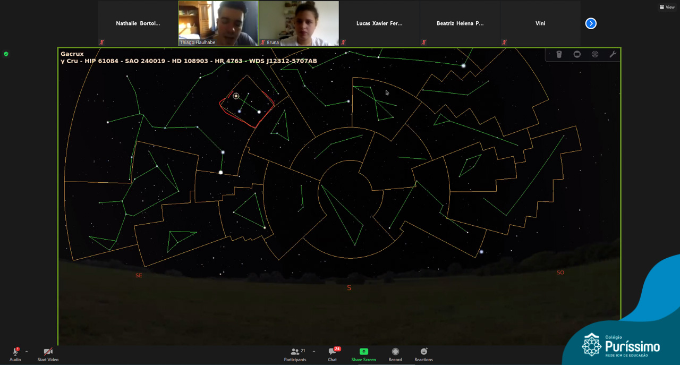Expand audio options arrow beside Audio
This screenshot has height=365, width=680.
click(27, 351)
